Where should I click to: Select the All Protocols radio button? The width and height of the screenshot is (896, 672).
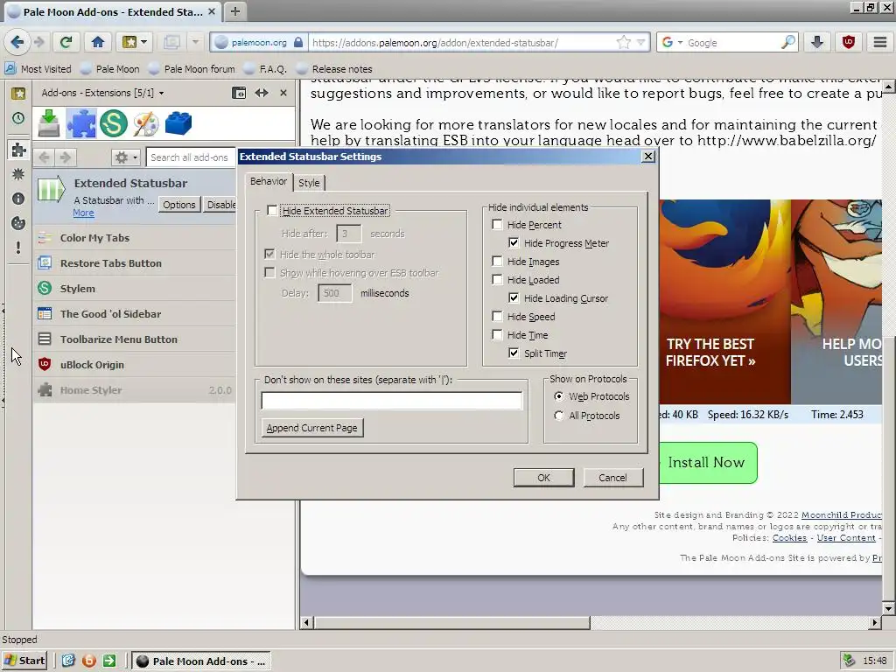559,416
